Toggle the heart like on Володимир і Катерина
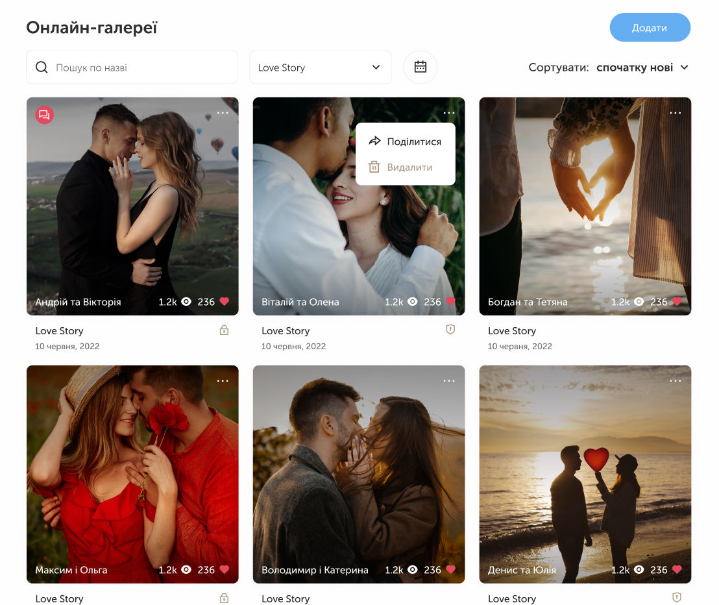The image size is (719, 605). click(450, 570)
